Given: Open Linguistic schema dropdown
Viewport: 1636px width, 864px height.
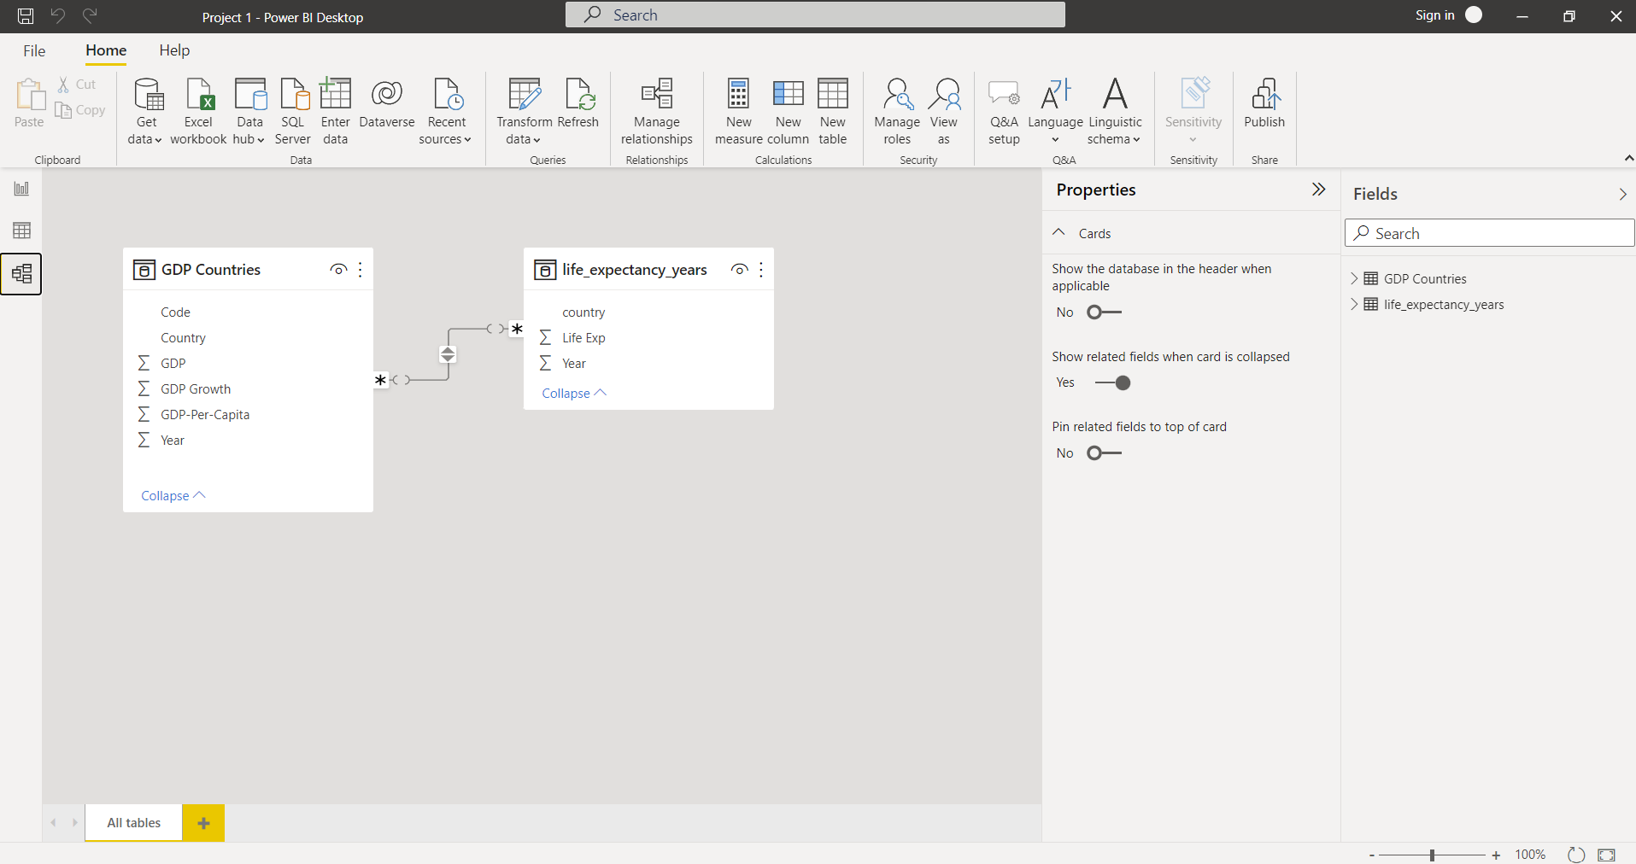Looking at the screenshot, I should click(1115, 111).
